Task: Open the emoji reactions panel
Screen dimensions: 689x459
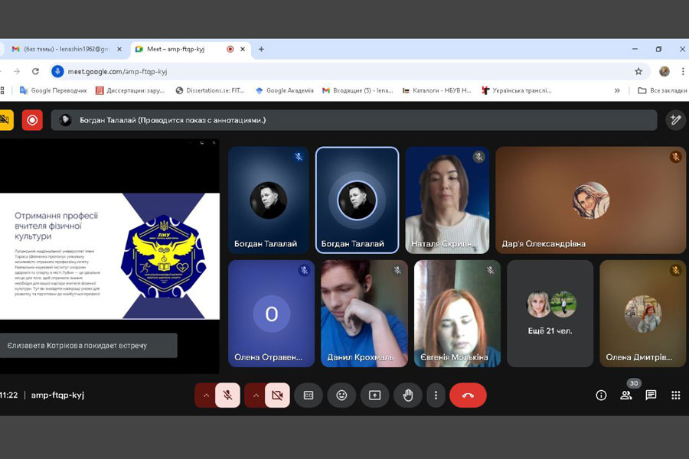Action: point(341,395)
